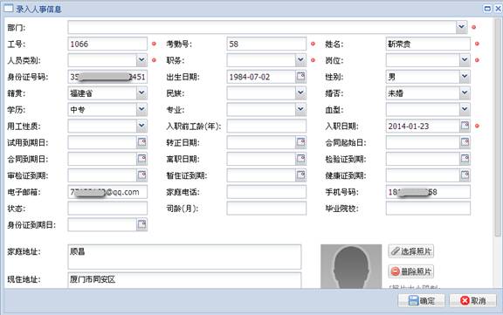Click the 删除照片 button
The height and width of the screenshot is (315, 503).
pos(411,271)
